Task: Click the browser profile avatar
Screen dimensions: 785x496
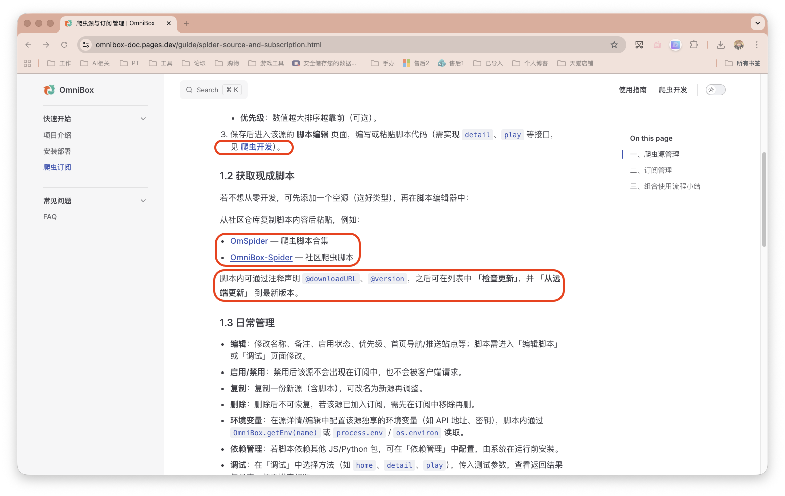Action: click(738, 45)
